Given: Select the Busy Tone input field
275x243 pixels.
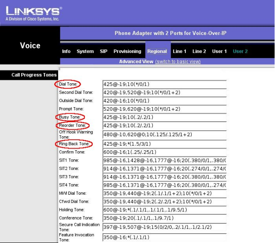Looking at the screenshot, I should click(x=164, y=117).
